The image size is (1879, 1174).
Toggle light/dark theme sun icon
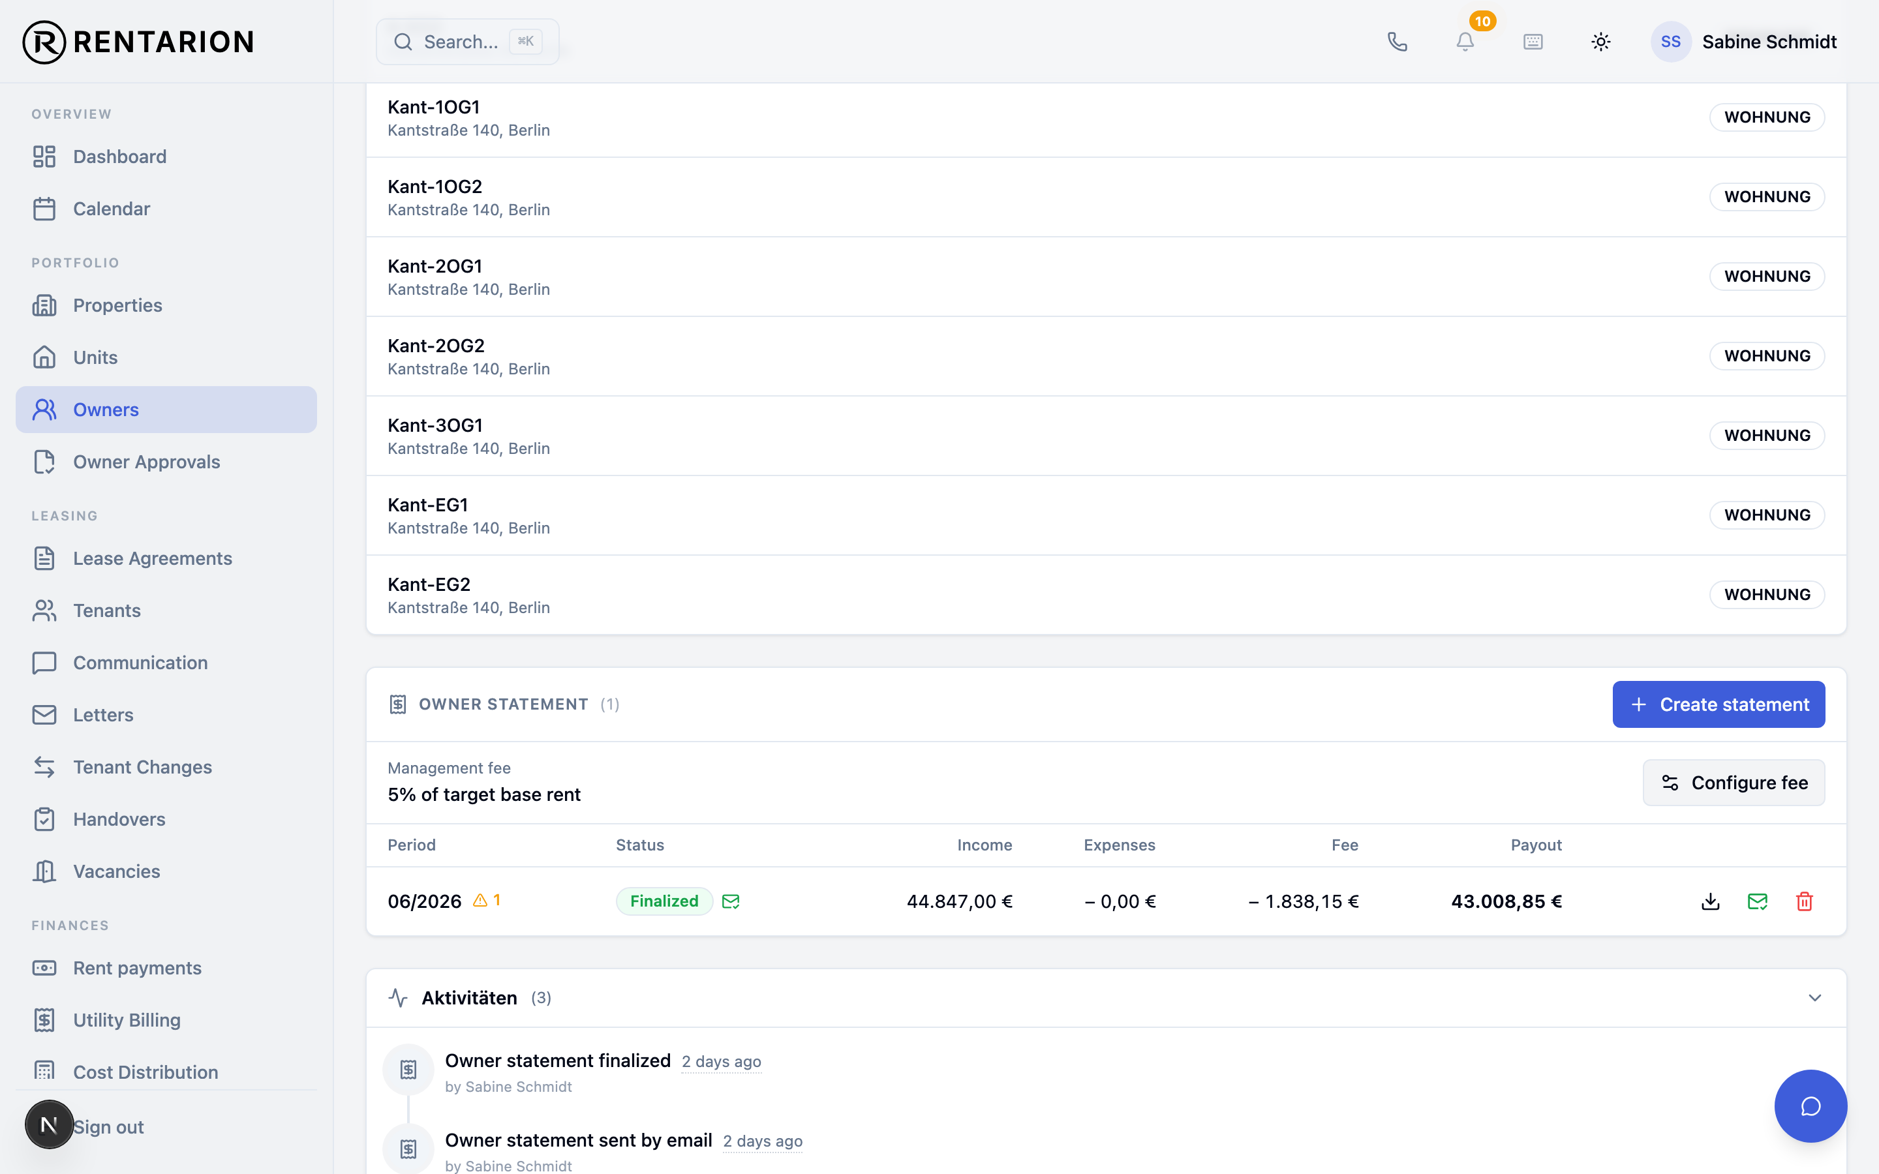1600,42
